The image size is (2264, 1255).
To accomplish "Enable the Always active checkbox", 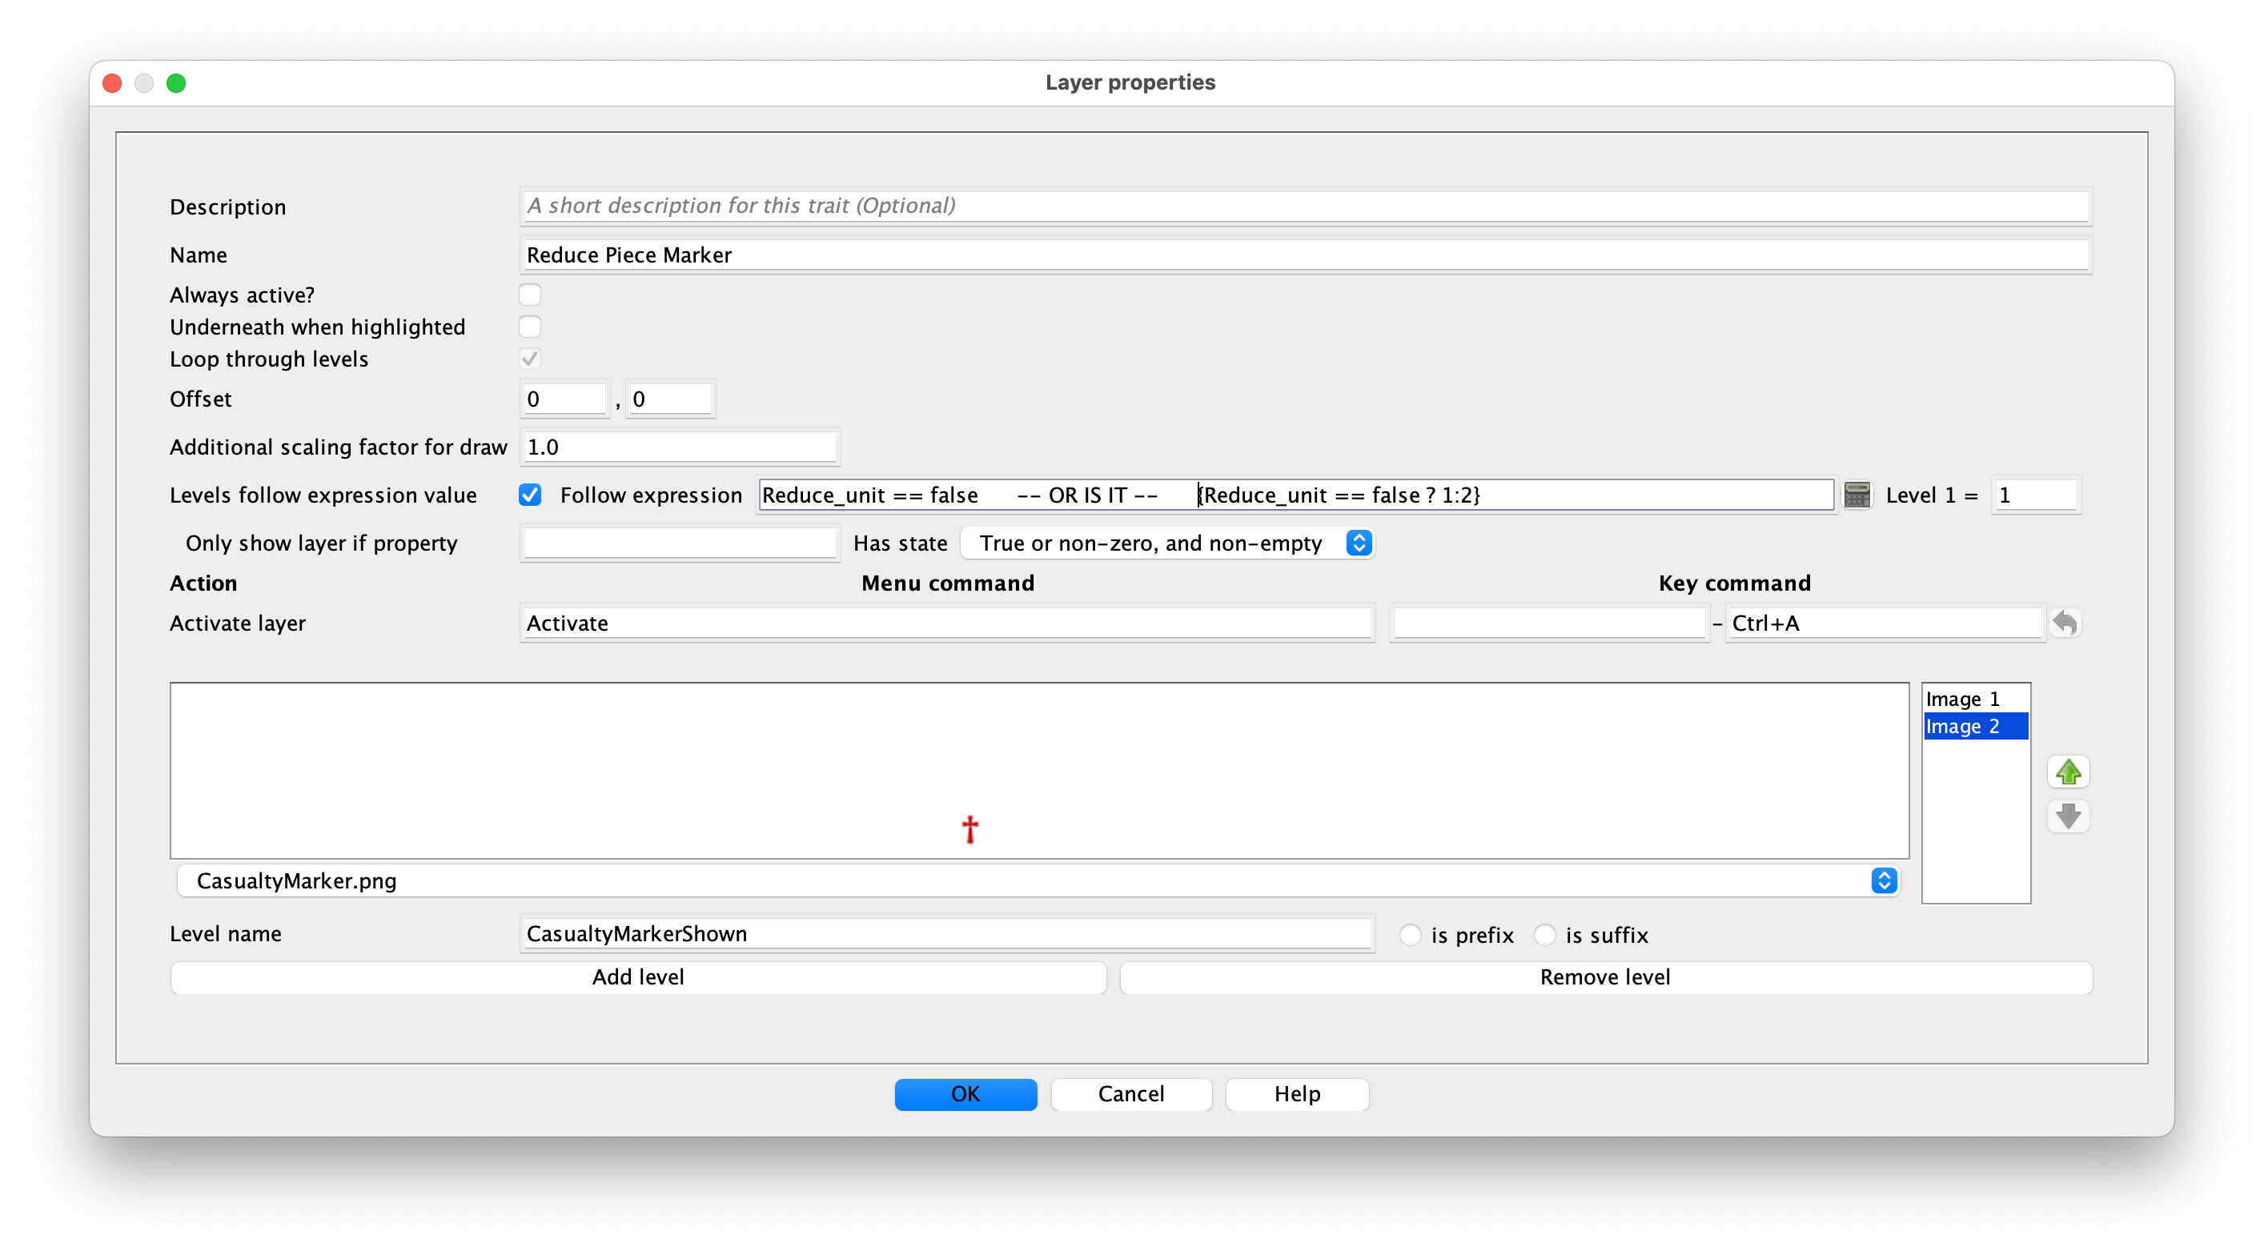I will [530, 295].
